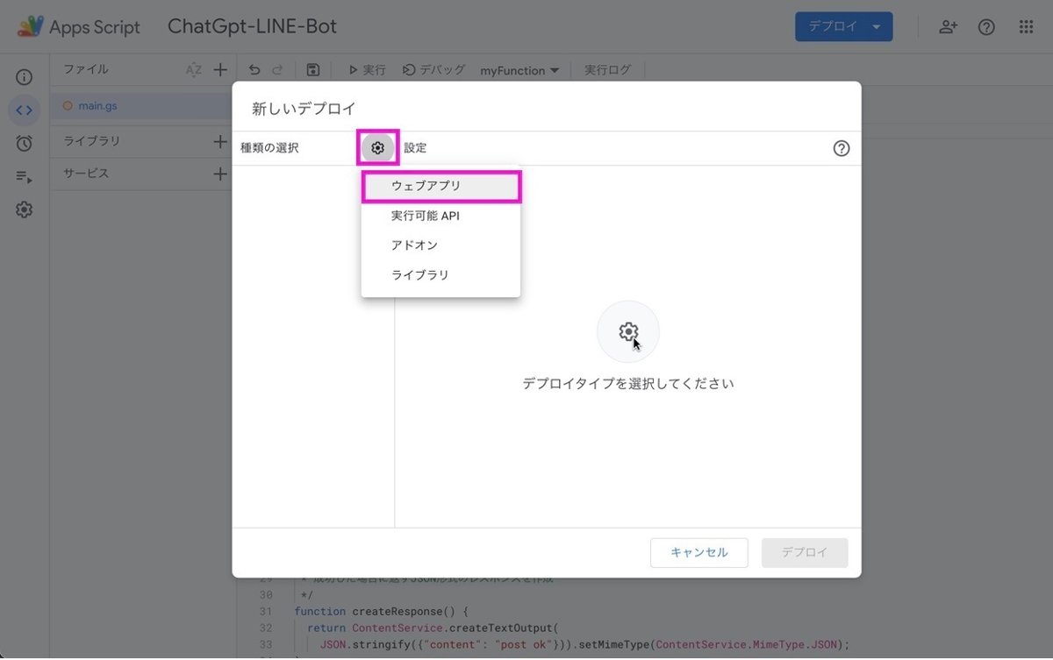The image size is (1053, 660).
Task: Sort files with the AZ icon
Action: [x=194, y=70]
